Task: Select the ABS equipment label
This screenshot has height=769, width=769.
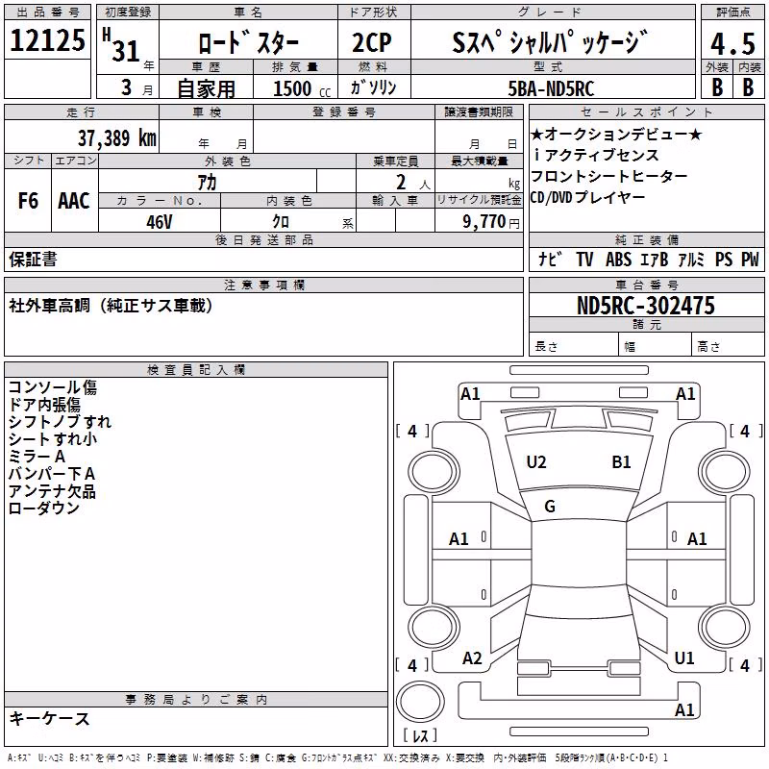Action: click(x=618, y=259)
